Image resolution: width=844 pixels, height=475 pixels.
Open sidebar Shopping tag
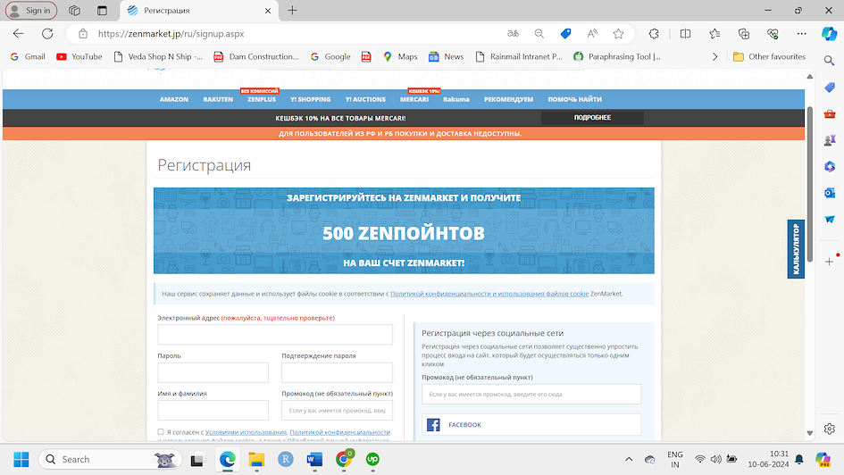click(830, 87)
